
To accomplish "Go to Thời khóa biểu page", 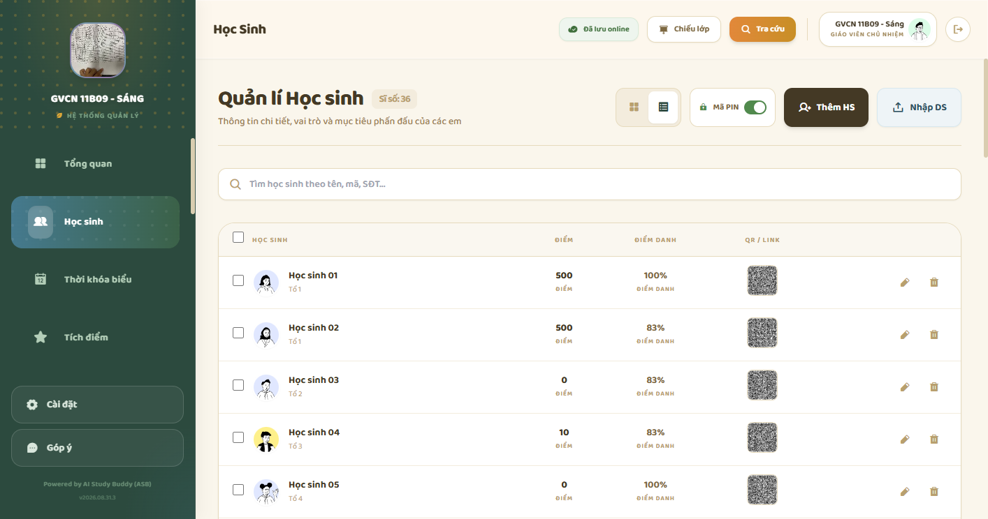I will point(95,280).
